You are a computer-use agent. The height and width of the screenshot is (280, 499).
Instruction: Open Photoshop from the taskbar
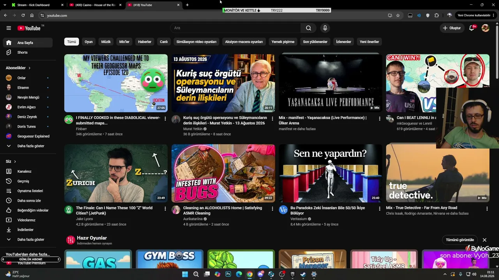coord(228,274)
